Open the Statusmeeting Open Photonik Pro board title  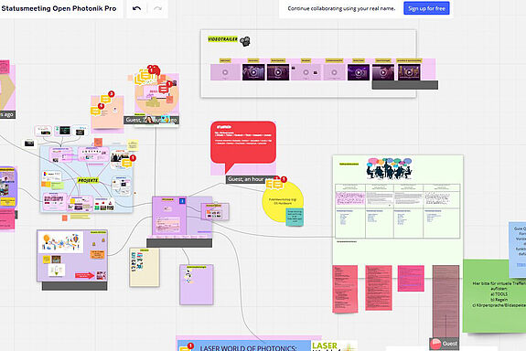tap(59, 8)
